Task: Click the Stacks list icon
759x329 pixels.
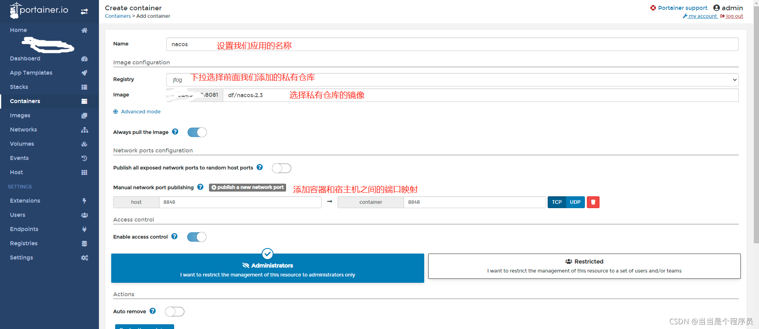Action: click(84, 87)
